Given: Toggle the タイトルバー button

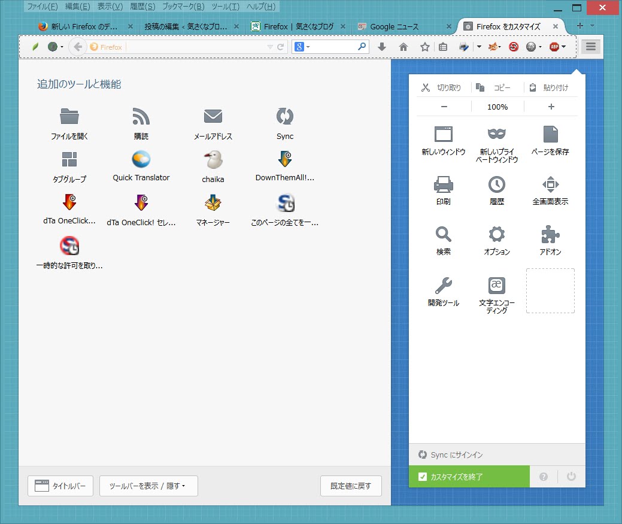Looking at the screenshot, I should tap(60, 486).
